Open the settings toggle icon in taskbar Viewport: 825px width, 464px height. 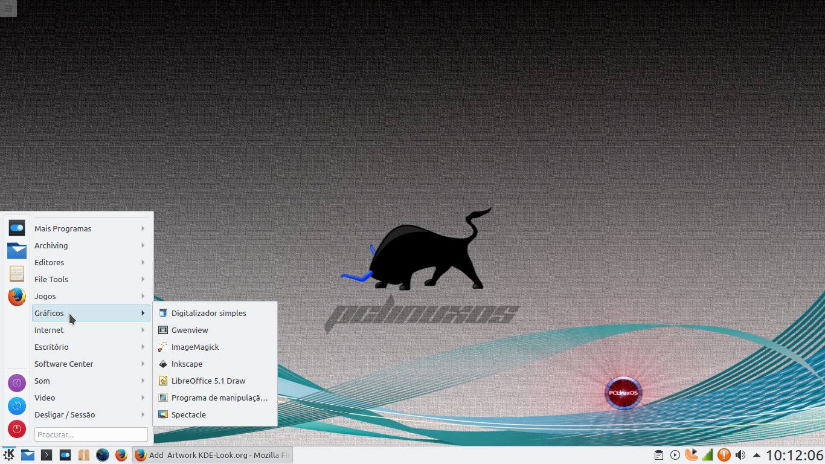pyautogui.click(x=65, y=455)
